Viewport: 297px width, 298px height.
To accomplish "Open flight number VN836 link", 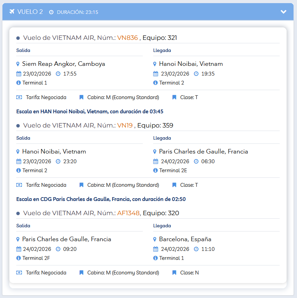I will [x=128, y=38].
